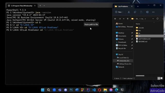165x93 pixels.
Task: Unpin Desktop from quick access
Action: coord(132,33)
